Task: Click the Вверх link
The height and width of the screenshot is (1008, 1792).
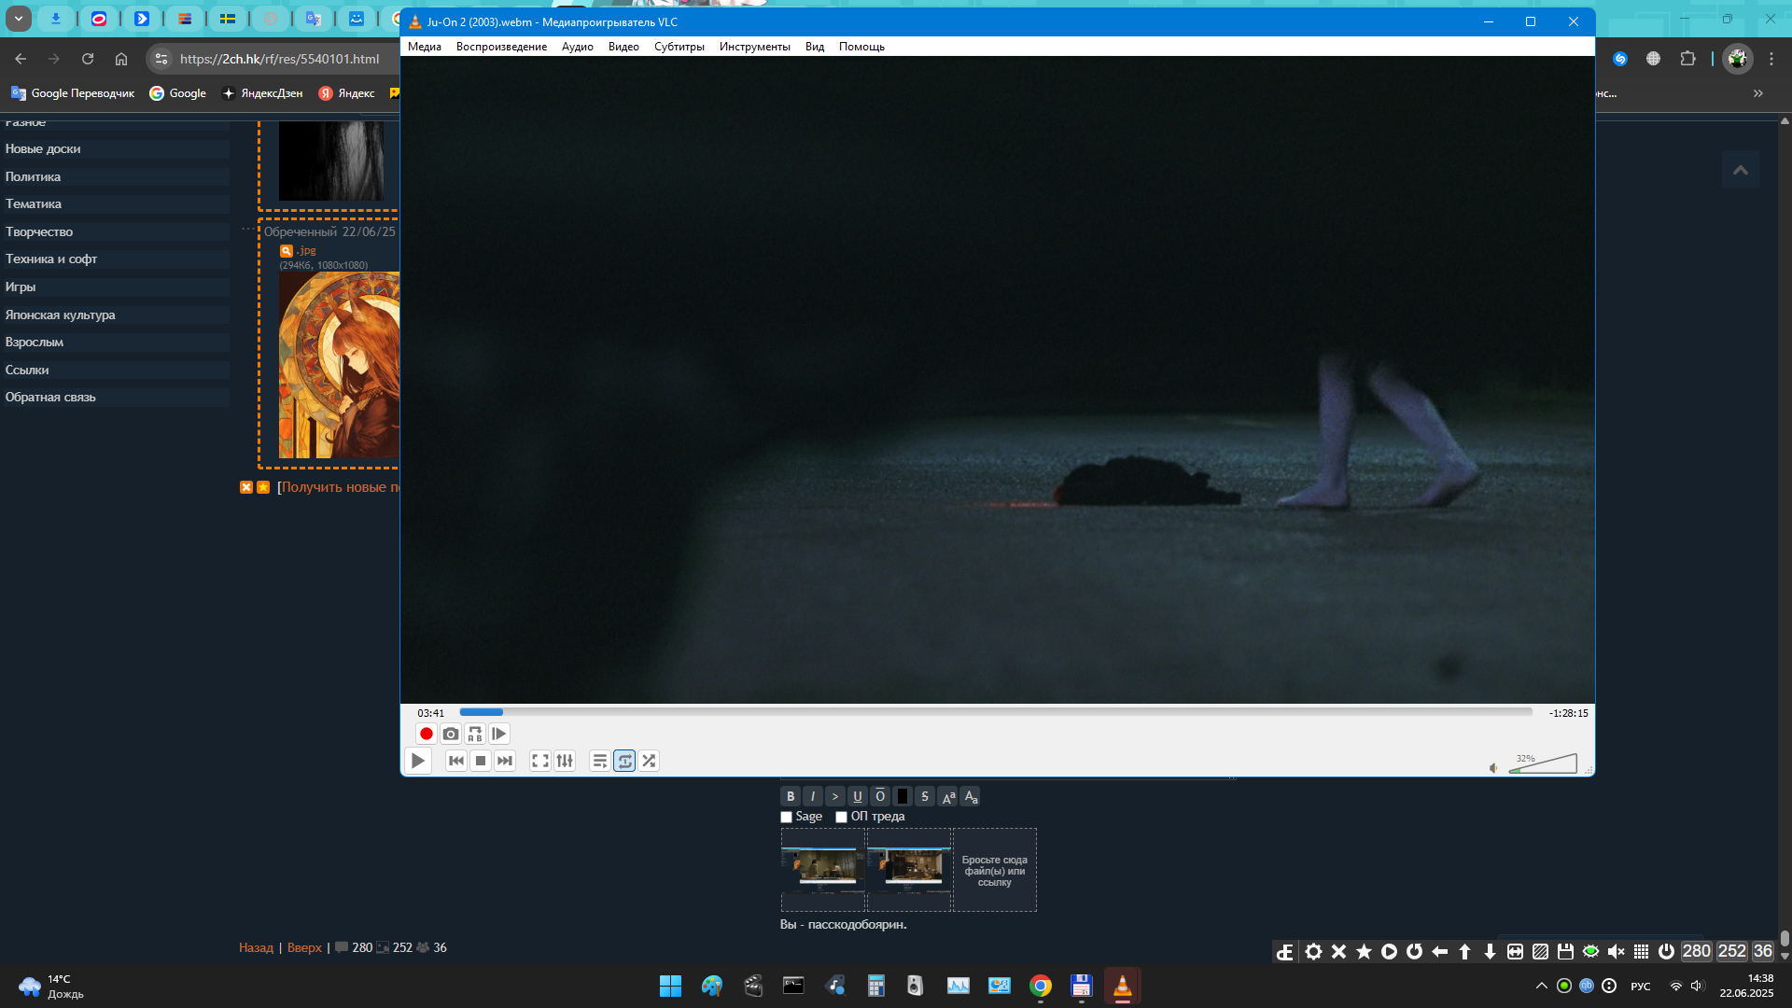Action: pyautogui.click(x=304, y=947)
